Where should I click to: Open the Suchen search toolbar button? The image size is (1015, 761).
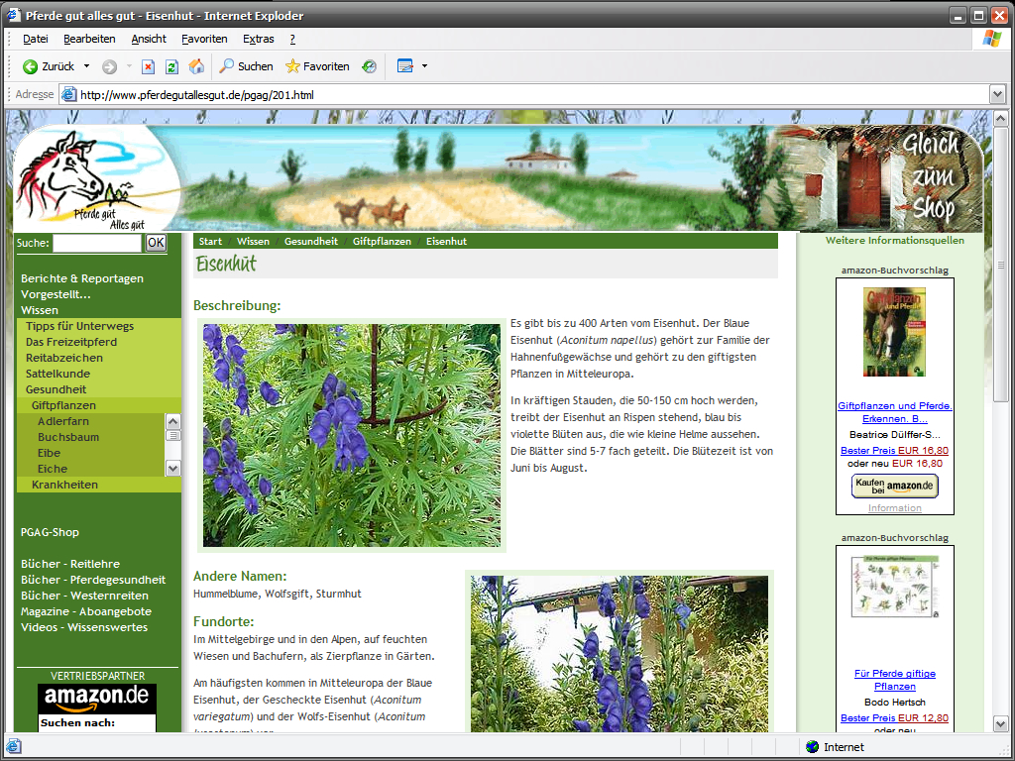pos(246,66)
